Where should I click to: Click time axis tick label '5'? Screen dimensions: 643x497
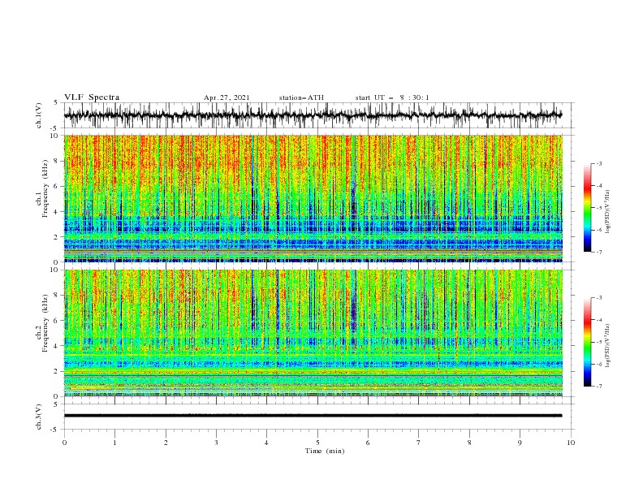(317, 443)
